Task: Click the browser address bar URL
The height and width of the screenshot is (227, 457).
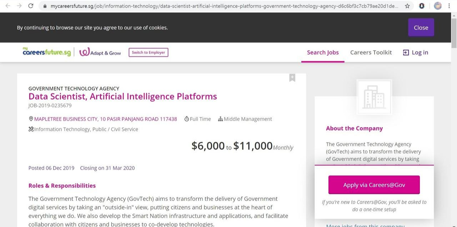Action: [x=224, y=6]
